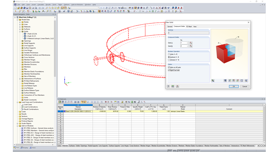Select the Unite A + B radio button
The height and width of the screenshot is (152, 279).
[169, 54]
